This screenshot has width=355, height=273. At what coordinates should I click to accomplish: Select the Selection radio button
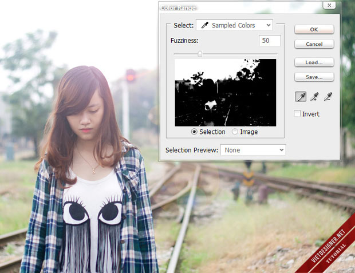pyautogui.click(x=194, y=132)
